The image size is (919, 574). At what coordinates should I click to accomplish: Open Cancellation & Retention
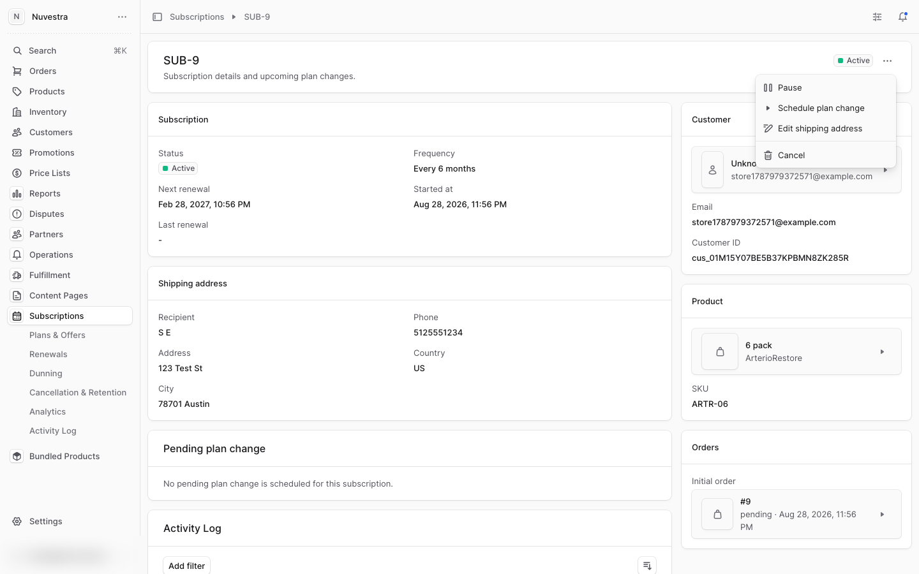pyautogui.click(x=78, y=392)
